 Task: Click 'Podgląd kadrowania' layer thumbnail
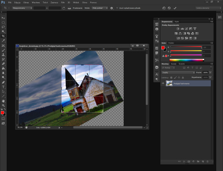pos(169,84)
